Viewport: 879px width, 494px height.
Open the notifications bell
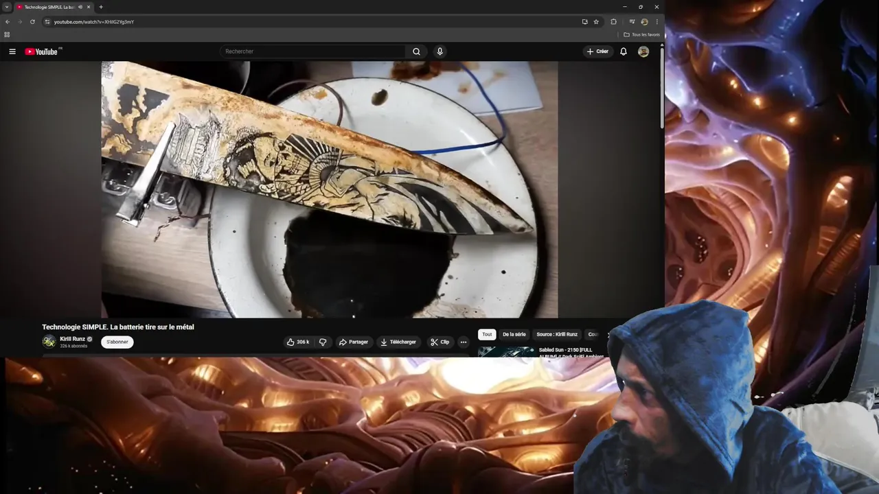tap(624, 51)
